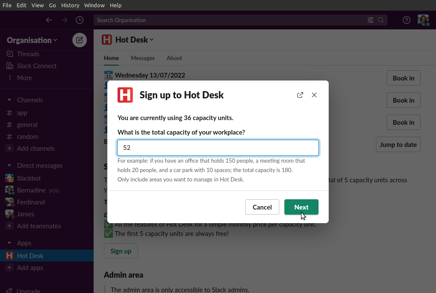Click the plus icon beside Add apps
The height and width of the screenshot is (293, 436).
[9, 268]
